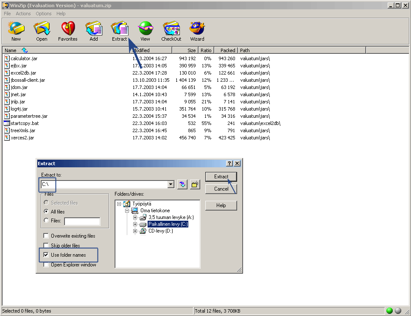
Task: Click the Add files toolbar icon
Action: coord(94,28)
